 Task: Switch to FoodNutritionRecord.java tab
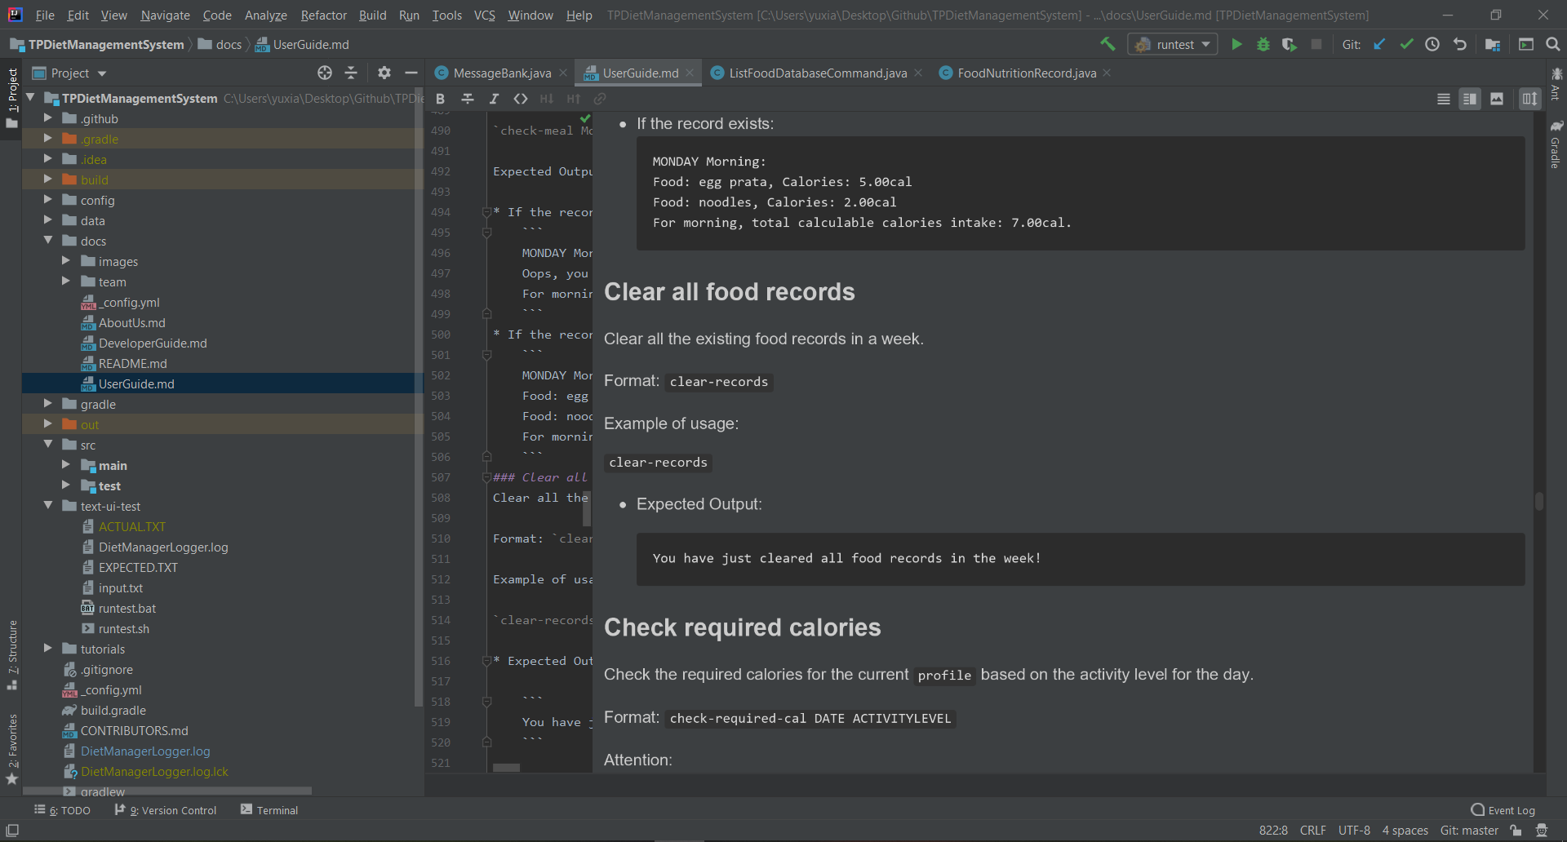tap(1026, 73)
